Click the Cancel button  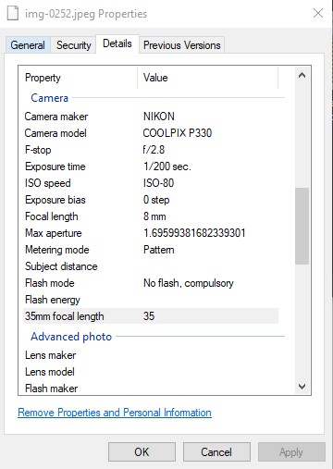coord(216,452)
